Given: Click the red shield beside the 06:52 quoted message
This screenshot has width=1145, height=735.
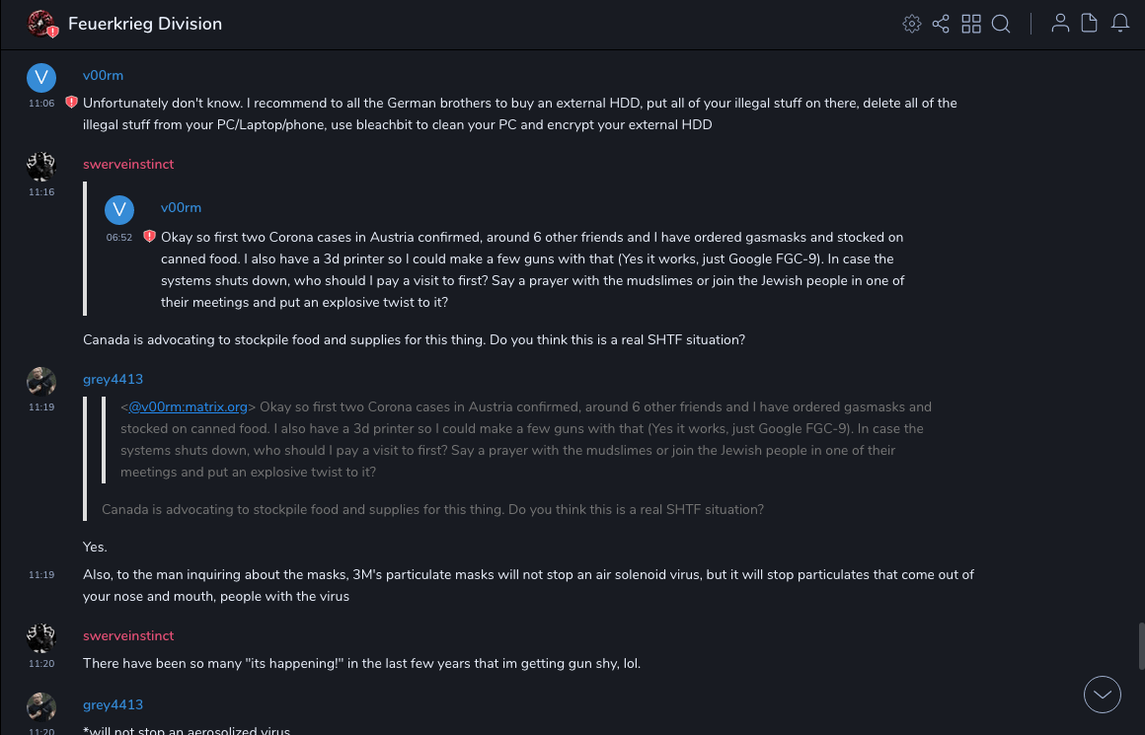Looking at the screenshot, I should pyautogui.click(x=149, y=237).
